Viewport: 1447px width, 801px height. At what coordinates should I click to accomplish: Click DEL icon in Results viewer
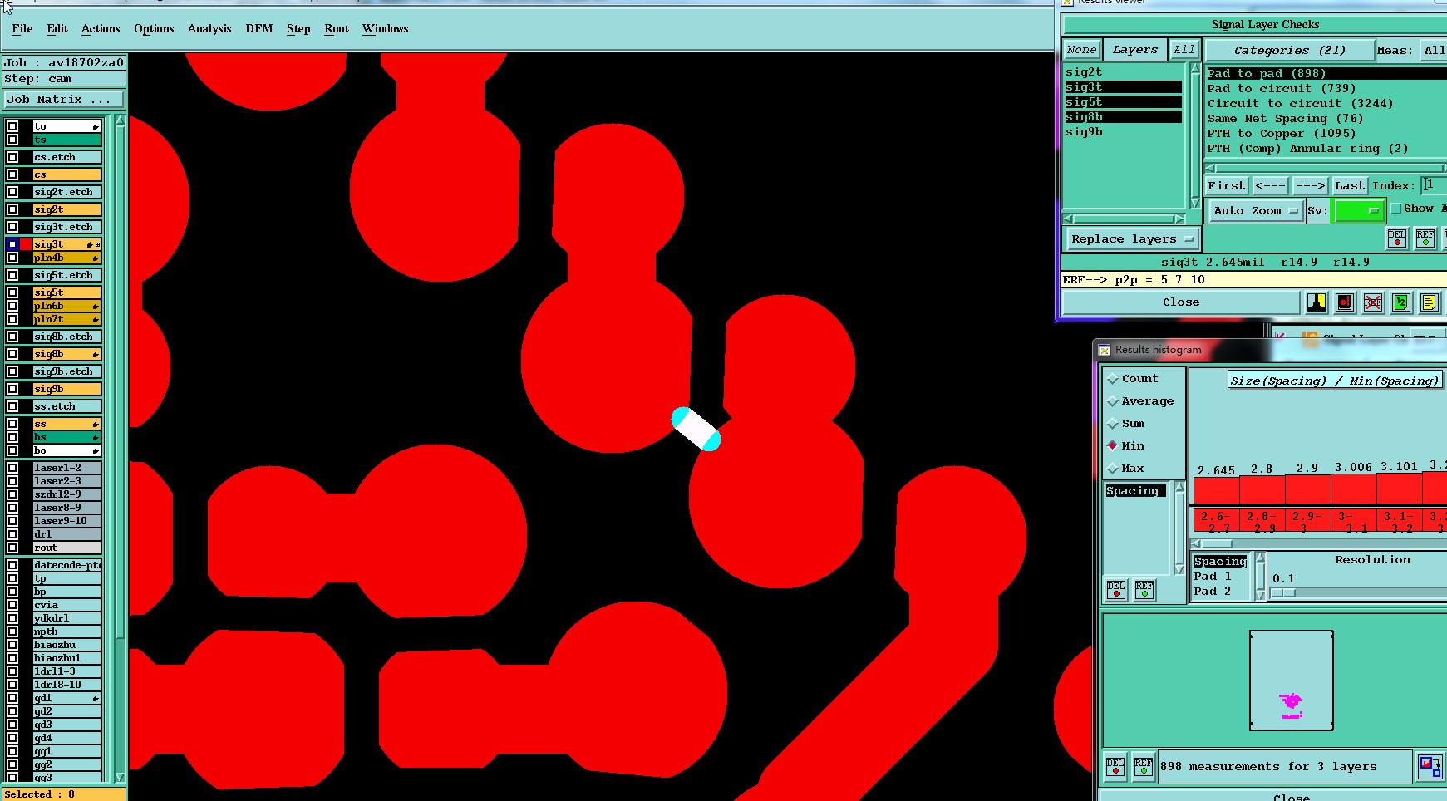(x=1397, y=239)
